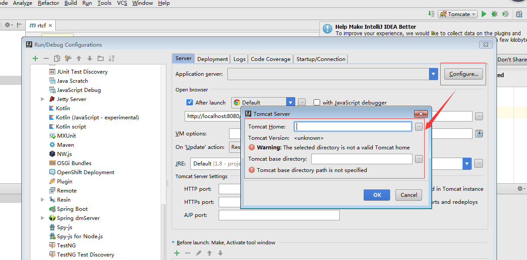
Task: Select NW.js configuration type
Action: coord(60,154)
